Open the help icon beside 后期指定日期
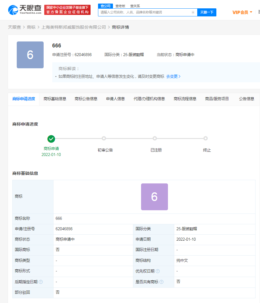The width and height of the screenshot is (260, 303). pyautogui.click(x=41, y=282)
